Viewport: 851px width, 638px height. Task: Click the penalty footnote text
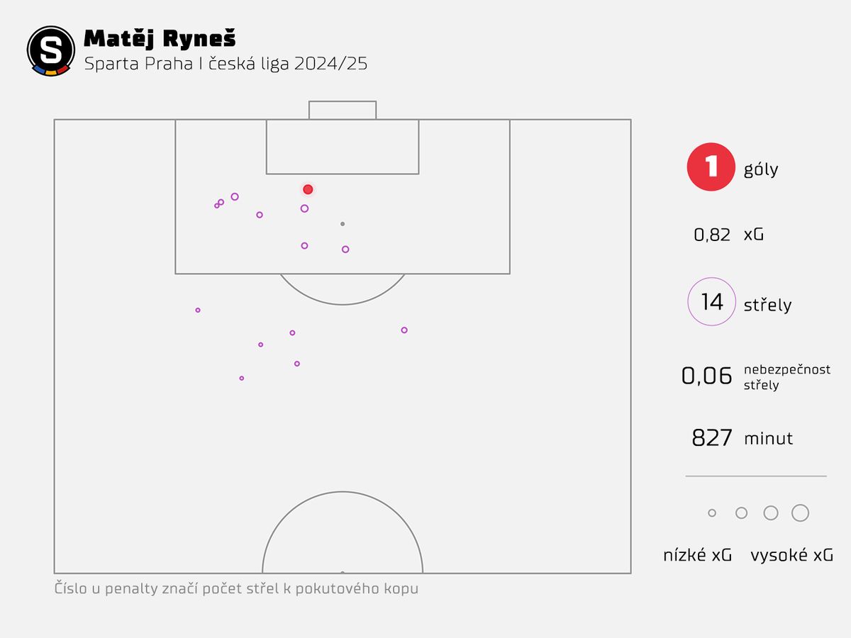click(236, 589)
